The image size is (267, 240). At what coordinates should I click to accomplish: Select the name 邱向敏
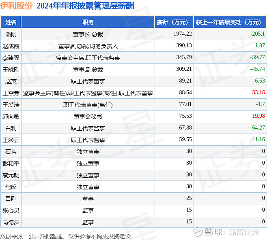coord(11,117)
